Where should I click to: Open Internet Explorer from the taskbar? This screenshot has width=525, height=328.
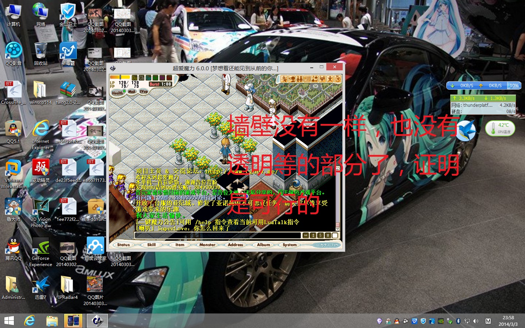click(x=30, y=321)
